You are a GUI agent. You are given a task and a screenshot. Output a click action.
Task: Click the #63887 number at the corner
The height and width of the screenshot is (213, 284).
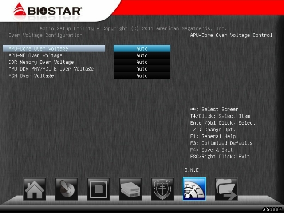tap(272, 209)
